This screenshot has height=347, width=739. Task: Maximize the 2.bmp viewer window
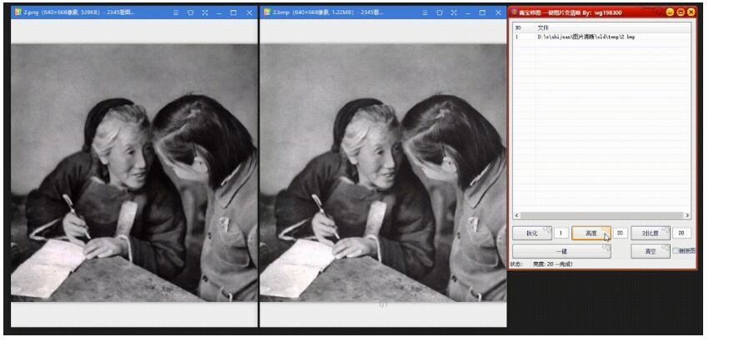(483, 13)
